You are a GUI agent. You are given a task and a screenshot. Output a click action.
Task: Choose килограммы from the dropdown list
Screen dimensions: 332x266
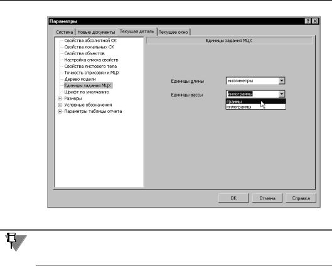[256, 107]
